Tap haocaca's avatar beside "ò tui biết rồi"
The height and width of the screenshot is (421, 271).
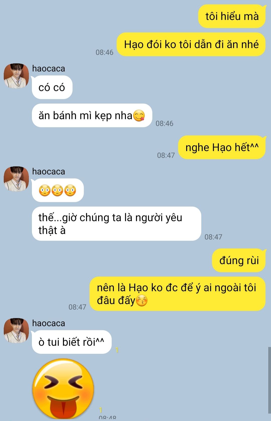[x=16, y=331]
